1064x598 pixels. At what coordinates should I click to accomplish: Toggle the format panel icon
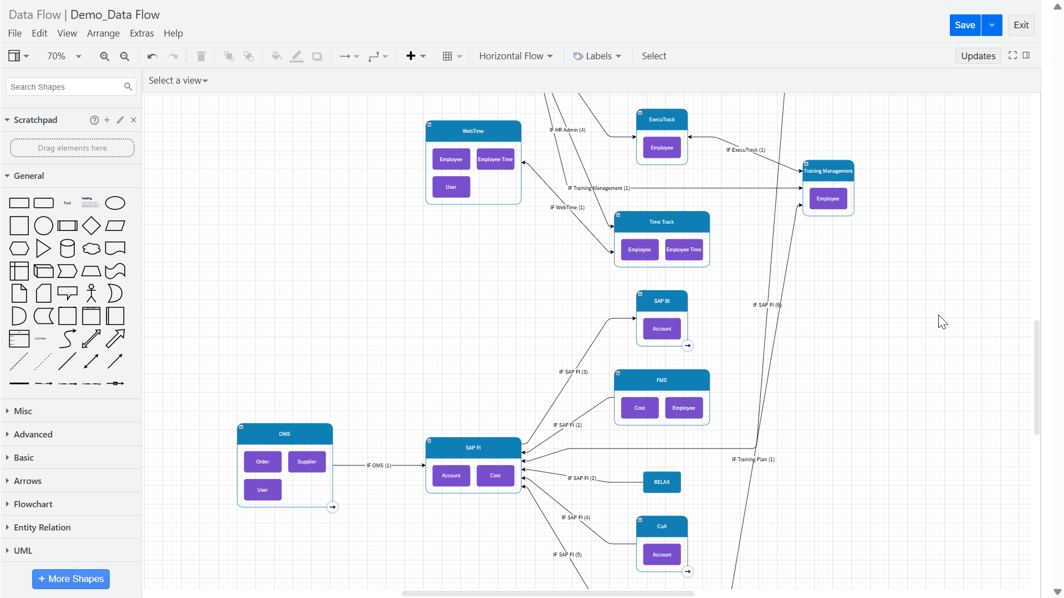coord(1026,55)
